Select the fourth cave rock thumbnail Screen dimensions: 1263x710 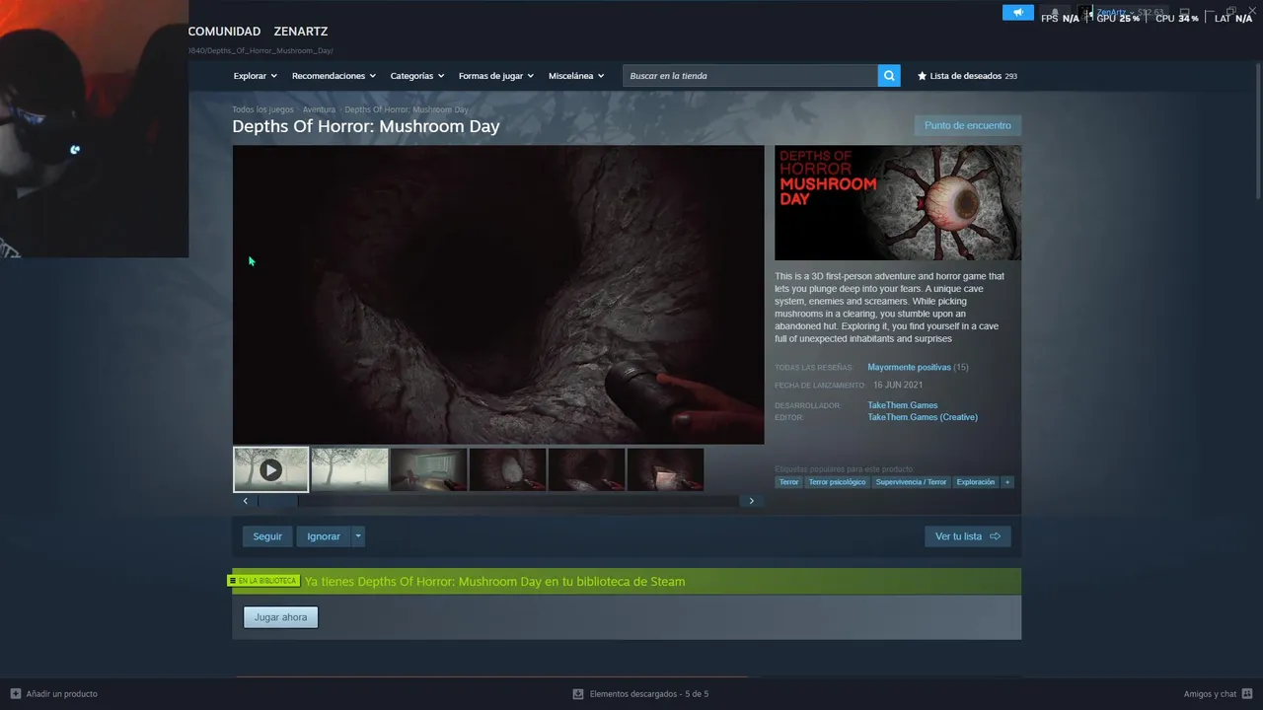tap(507, 469)
